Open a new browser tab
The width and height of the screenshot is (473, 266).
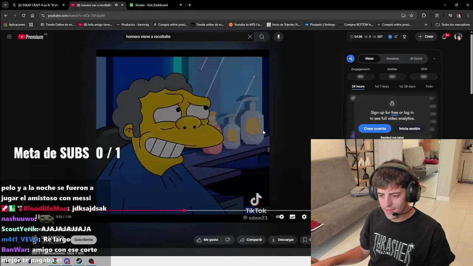pos(190,5)
